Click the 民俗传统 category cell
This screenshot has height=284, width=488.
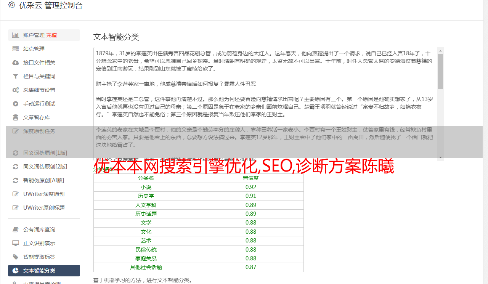click(x=146, y=250)
